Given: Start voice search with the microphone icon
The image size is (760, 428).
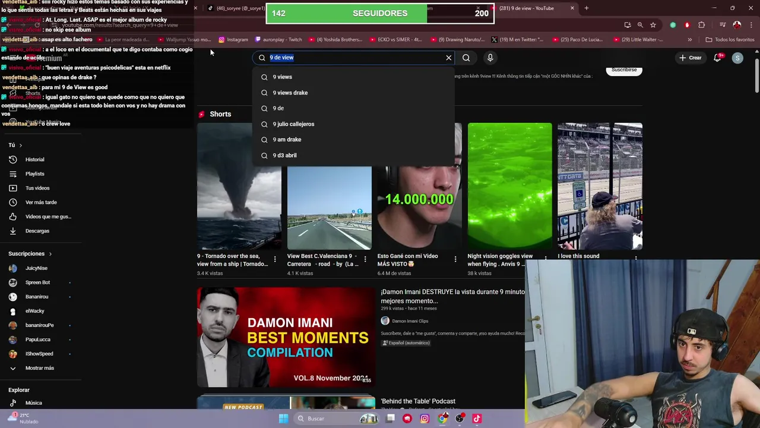Looking at the screenshot, I should (x=490, y=58).
